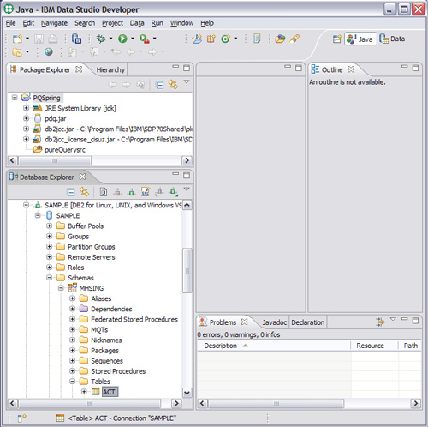Collapse the MHSING schema node

(61, 288)
